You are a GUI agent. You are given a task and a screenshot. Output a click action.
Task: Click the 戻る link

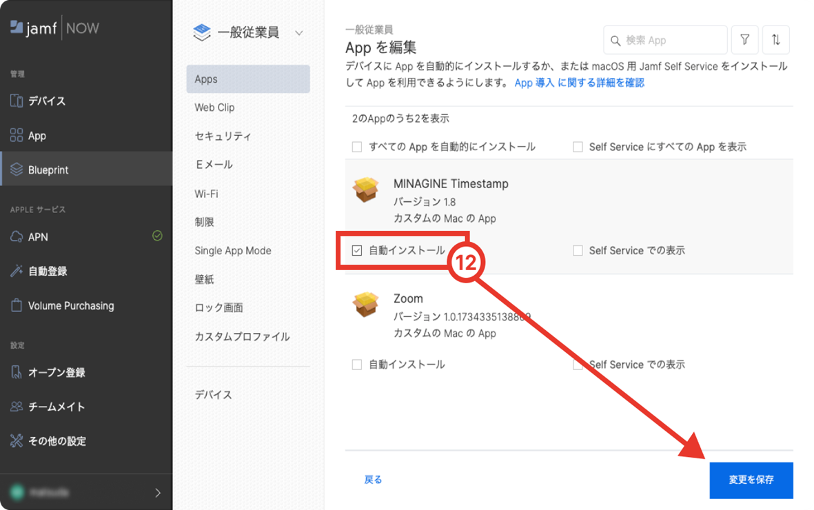(373, 480)
